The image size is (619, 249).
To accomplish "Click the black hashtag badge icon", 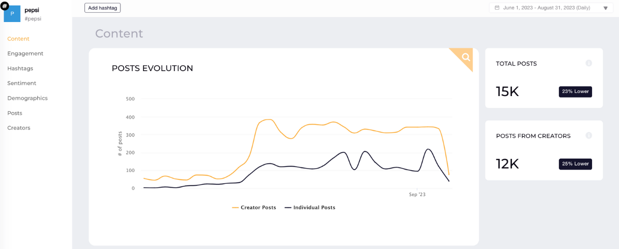I will pyautogui.click(x=4, y=6).
